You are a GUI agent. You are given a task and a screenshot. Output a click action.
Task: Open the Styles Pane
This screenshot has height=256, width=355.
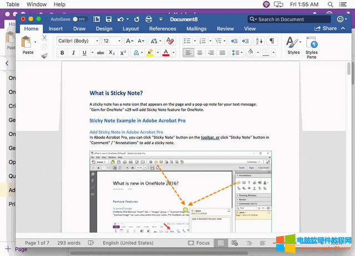pyautogui.click(x=312, y=46)
